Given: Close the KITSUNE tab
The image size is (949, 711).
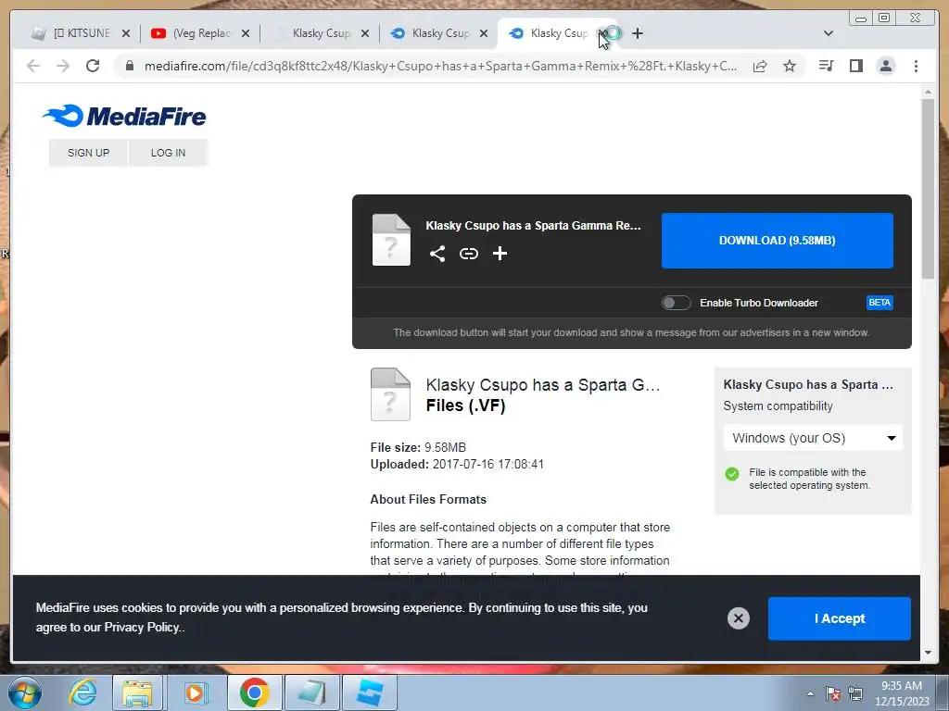Looking at the screenshot, I should pos(126,33).
